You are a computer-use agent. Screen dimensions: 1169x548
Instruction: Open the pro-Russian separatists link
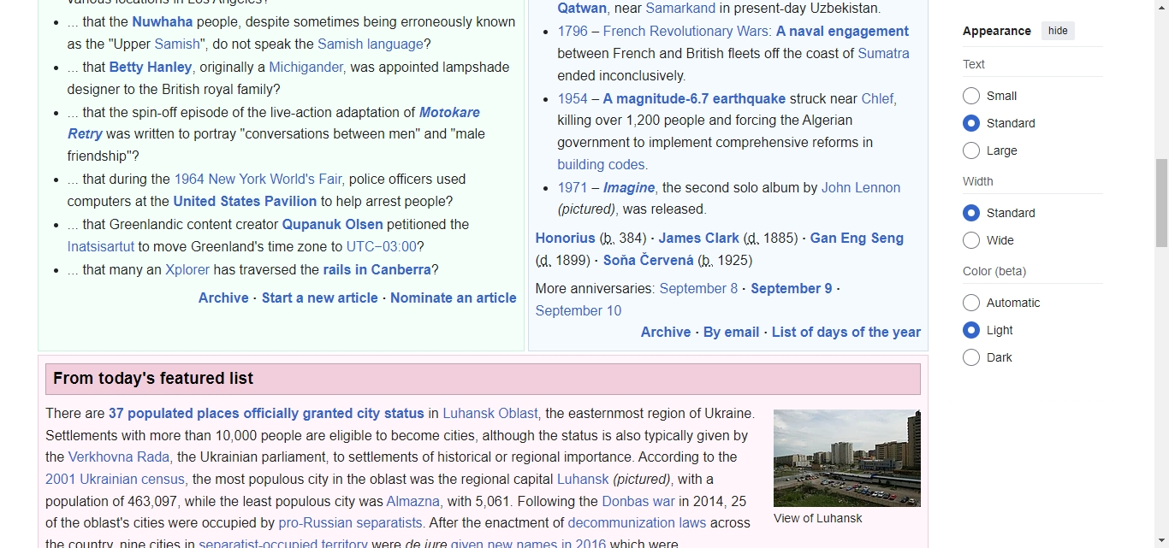tap(350, 522)
